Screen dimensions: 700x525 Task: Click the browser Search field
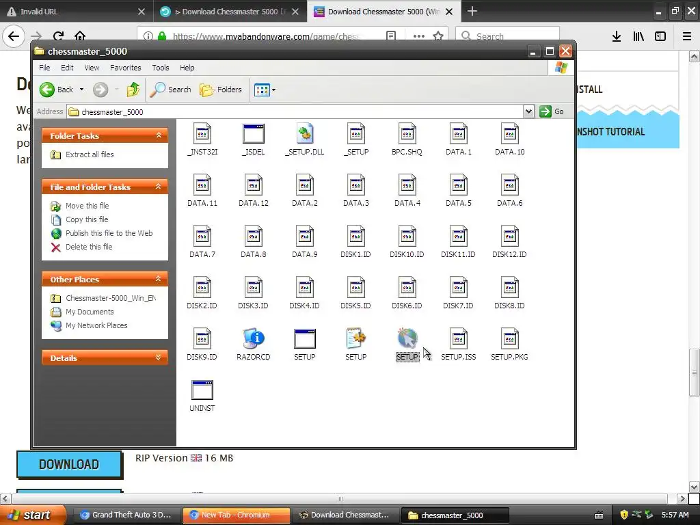[x=507, y=36]
